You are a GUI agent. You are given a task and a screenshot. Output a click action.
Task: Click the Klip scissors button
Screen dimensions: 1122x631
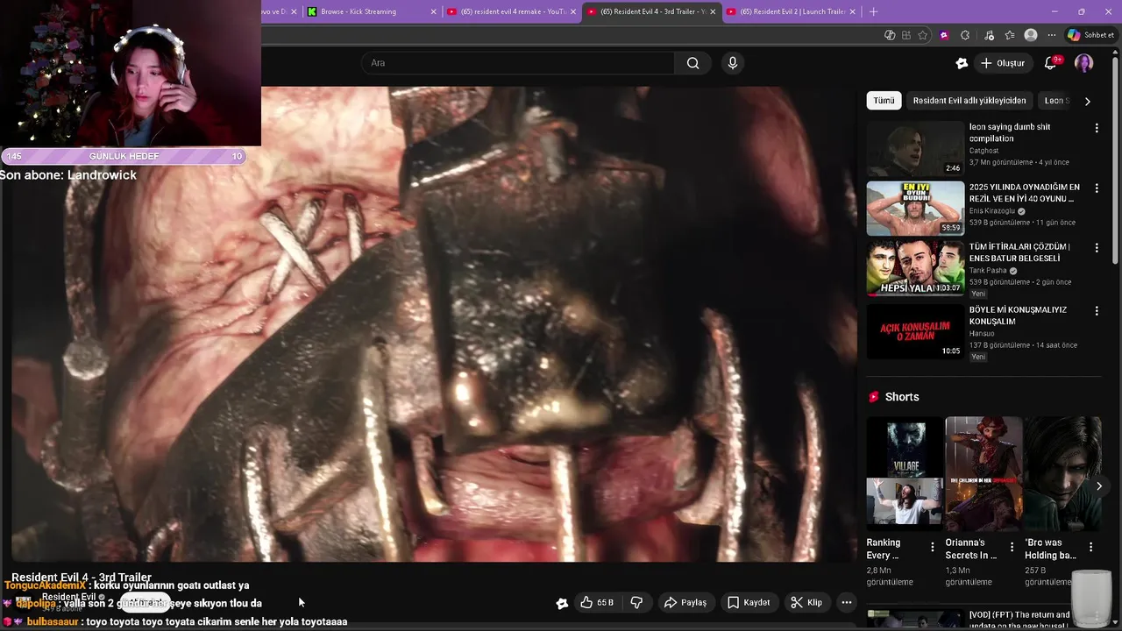pyautogui.click(x=806, y=603)
